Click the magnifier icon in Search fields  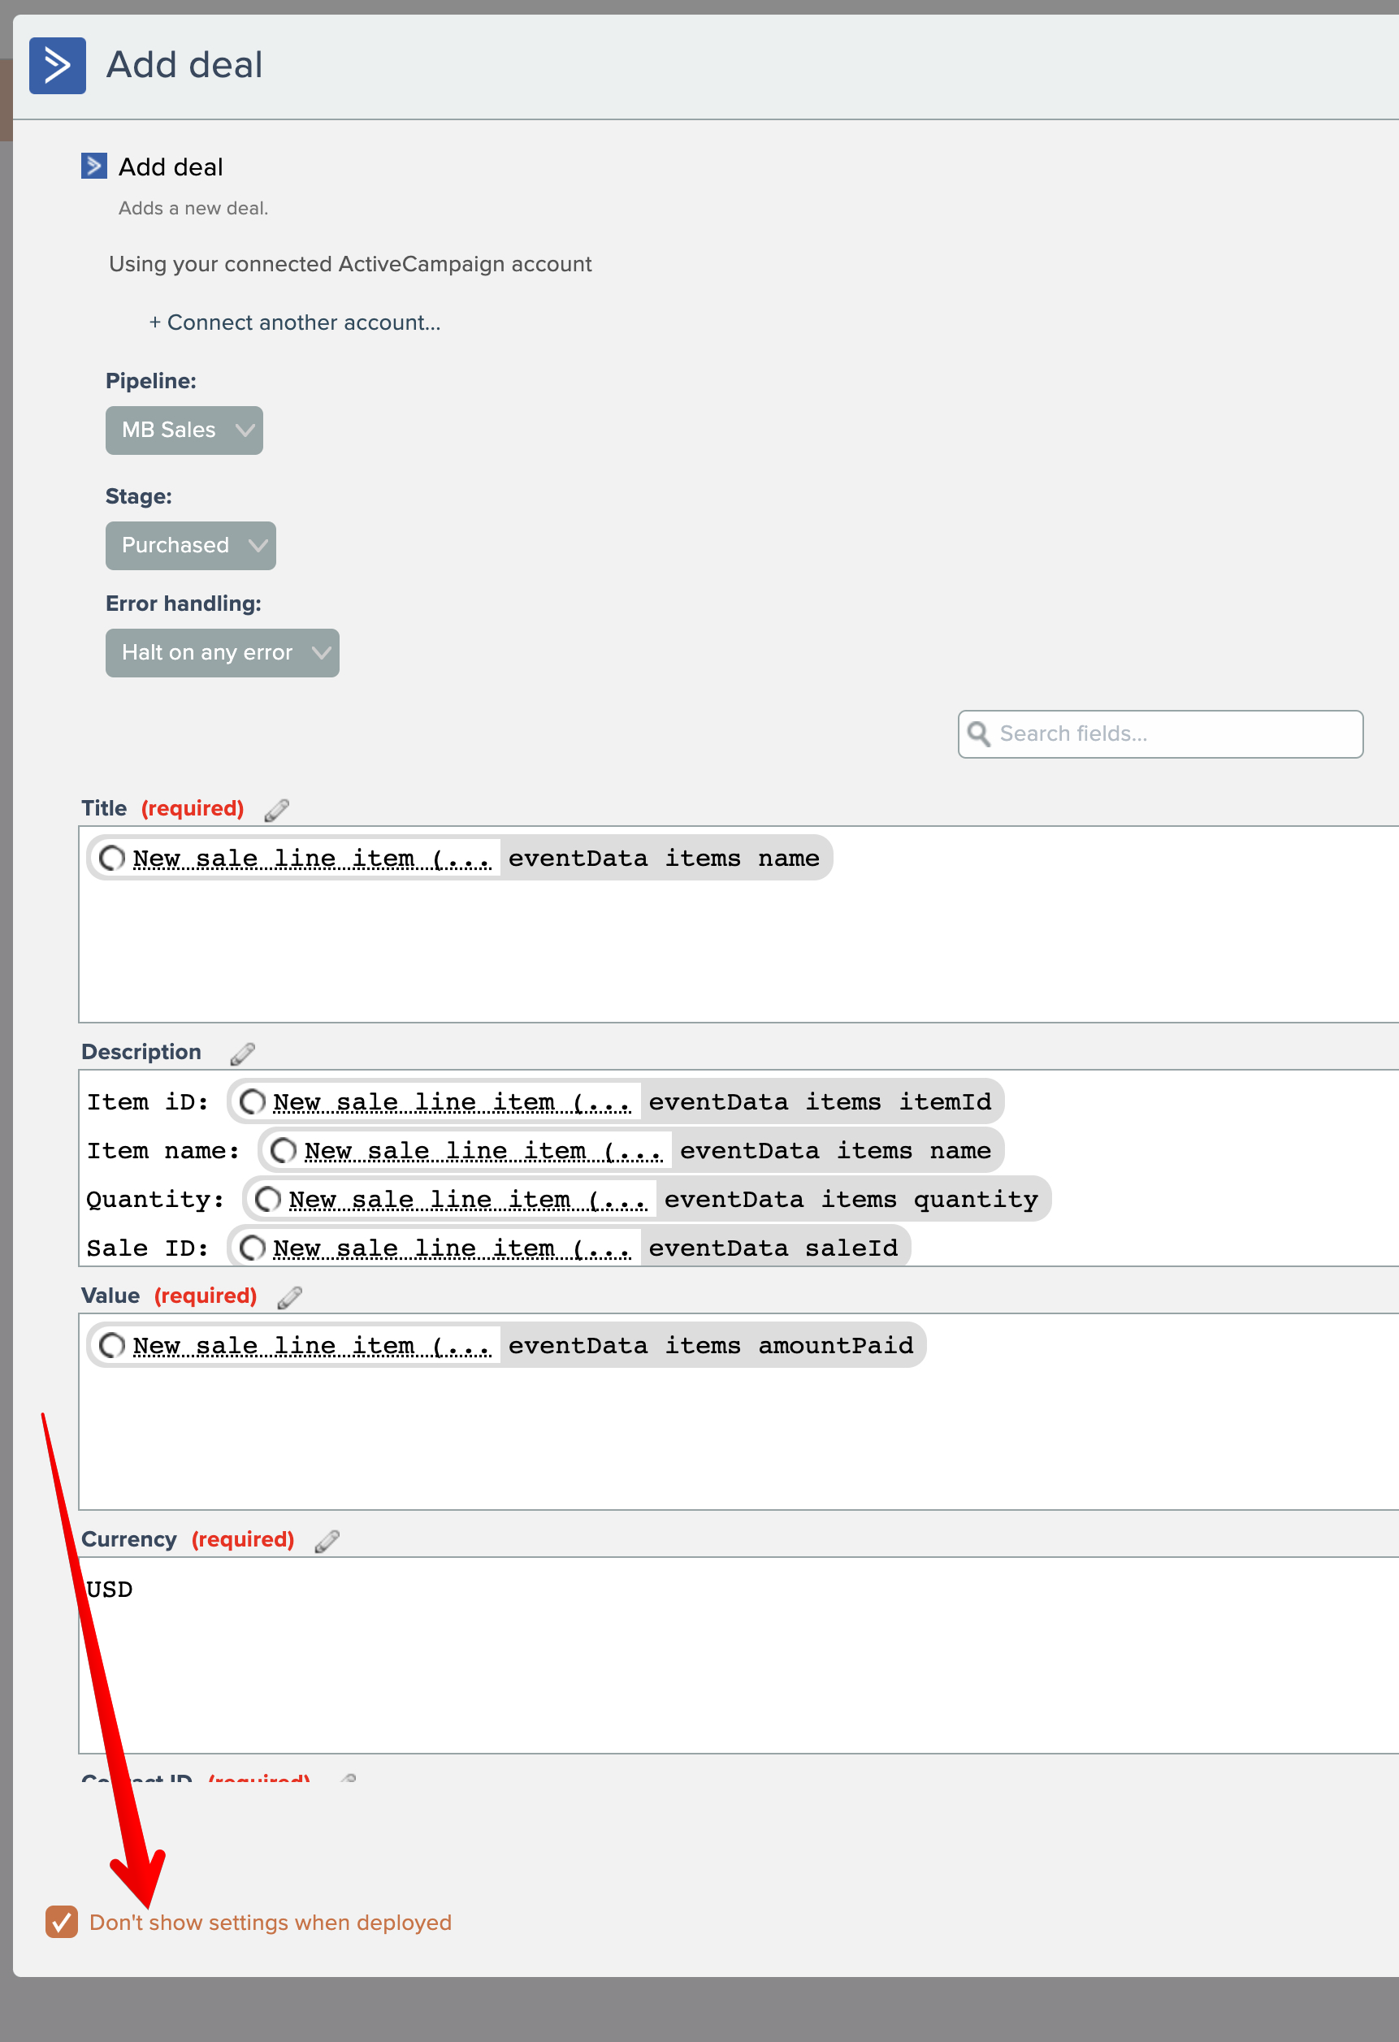[978, 733]
